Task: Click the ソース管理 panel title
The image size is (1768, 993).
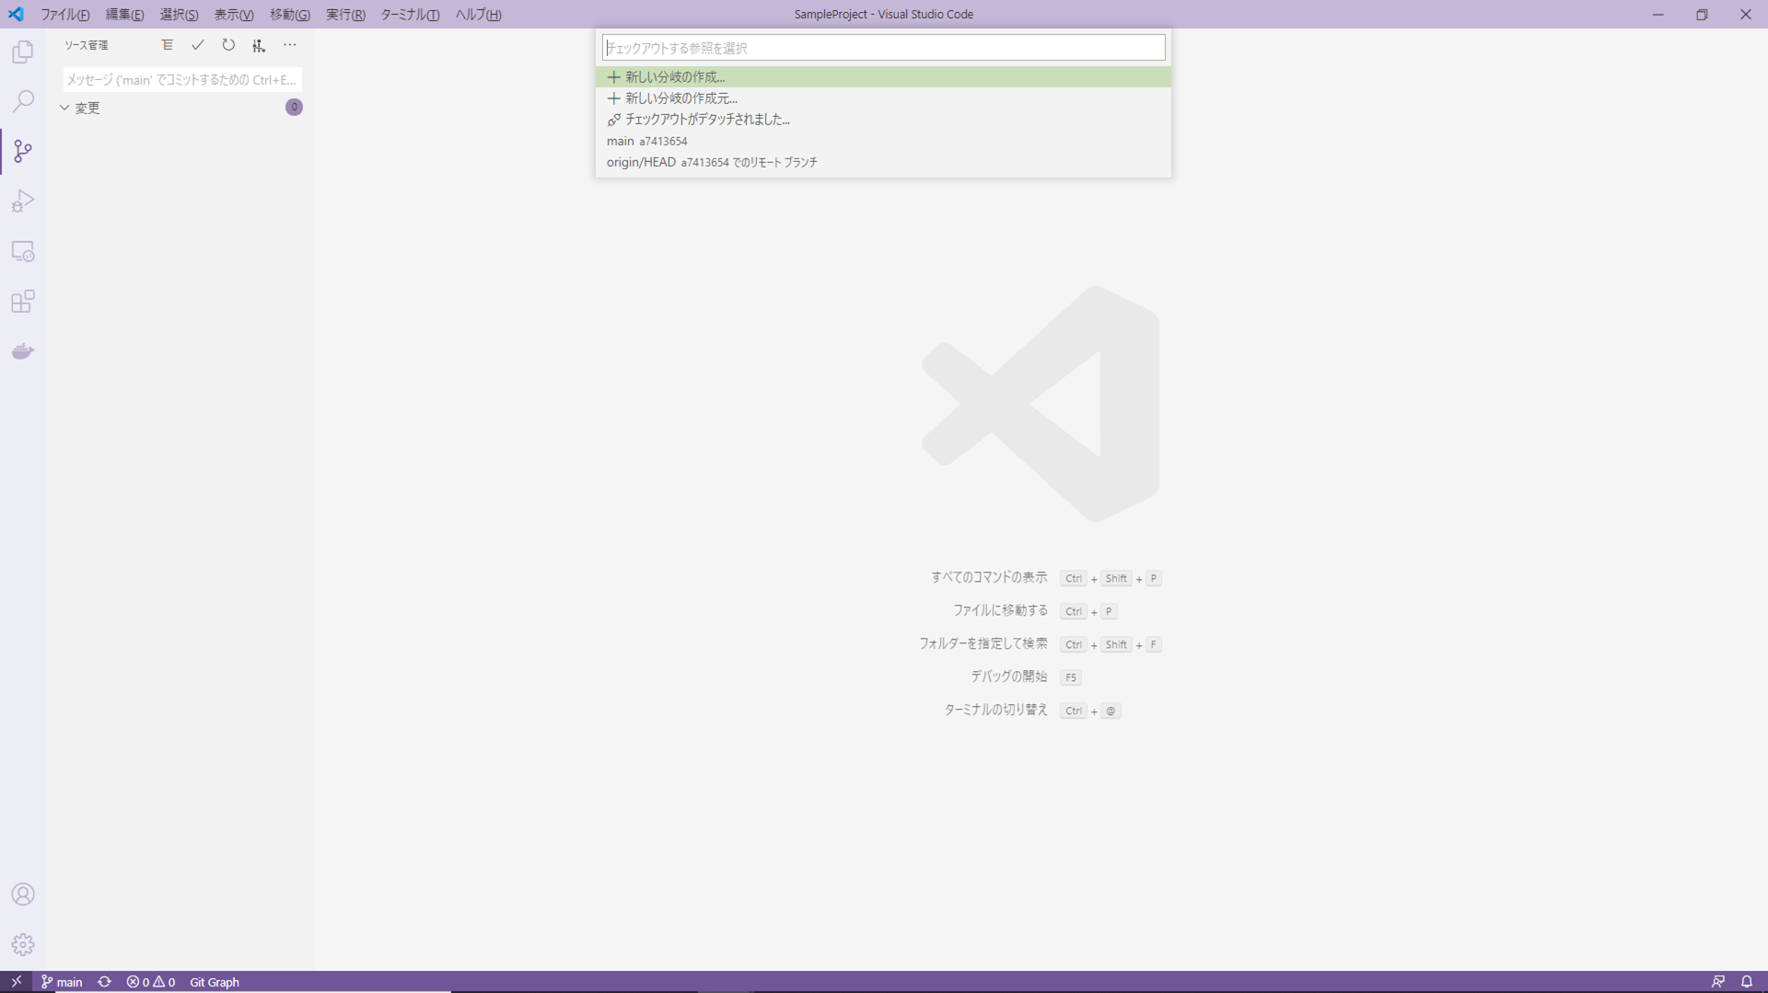Action: 87,45
